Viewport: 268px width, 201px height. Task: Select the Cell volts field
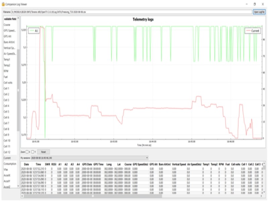click(x=8, y=82)
